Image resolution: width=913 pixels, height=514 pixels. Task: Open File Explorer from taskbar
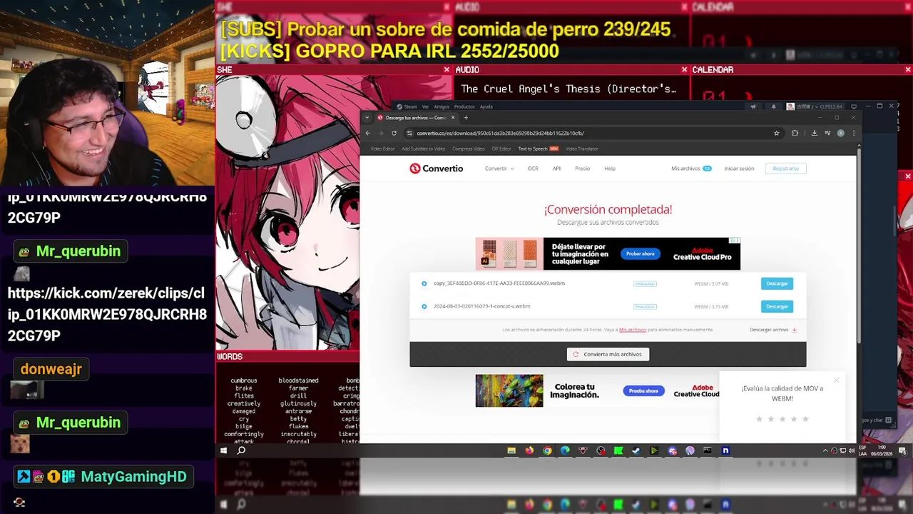(511, 450)
